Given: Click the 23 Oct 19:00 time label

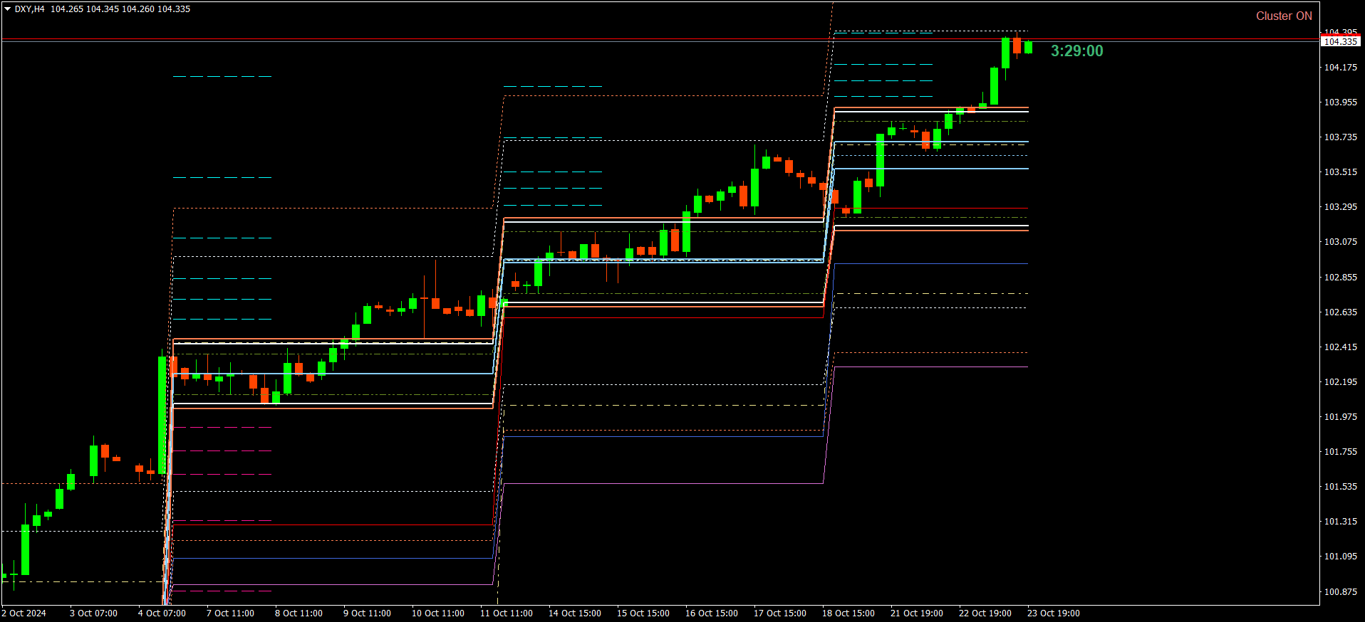Looking at the screenshot, I should coord(1054,613).
